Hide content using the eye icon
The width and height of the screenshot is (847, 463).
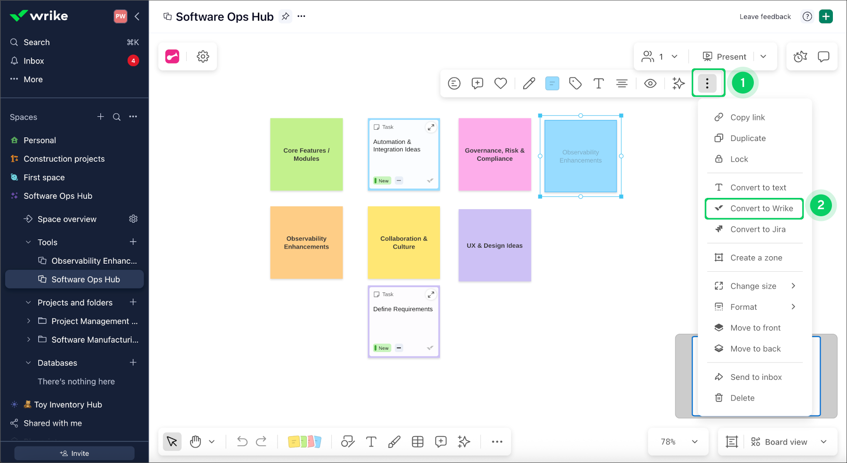click(650, 83)
